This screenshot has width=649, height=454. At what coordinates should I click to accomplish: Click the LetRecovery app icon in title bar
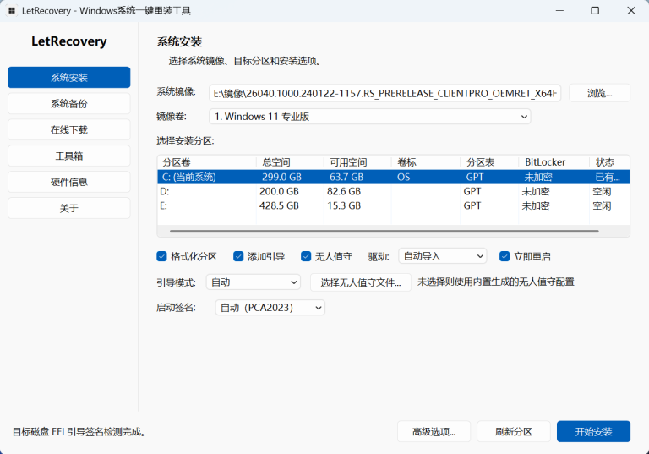[x=12, y=10]
